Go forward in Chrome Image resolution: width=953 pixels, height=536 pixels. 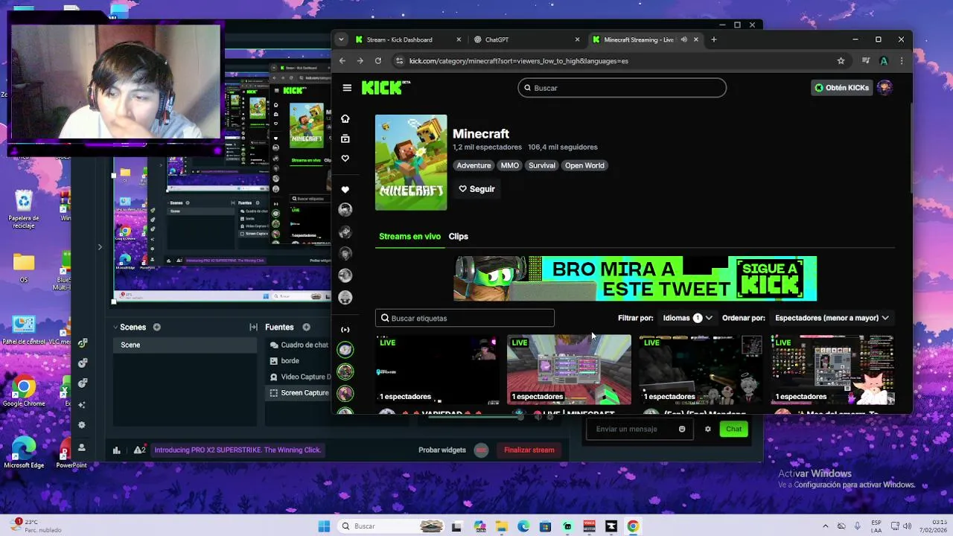360,61
